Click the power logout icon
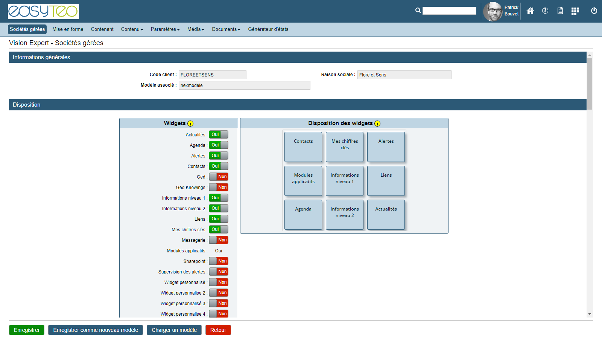The image size is (602, 339). (x=594, y=11)
